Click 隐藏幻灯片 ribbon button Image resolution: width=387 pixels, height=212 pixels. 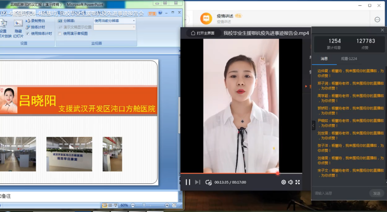click(18, 29)
